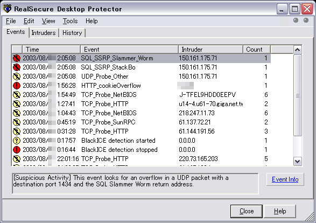The width and height of the screenshot is (316, 223).
Task: Click yellow icon of UDP_Probe_Other row
Action: tap(17, 76)
